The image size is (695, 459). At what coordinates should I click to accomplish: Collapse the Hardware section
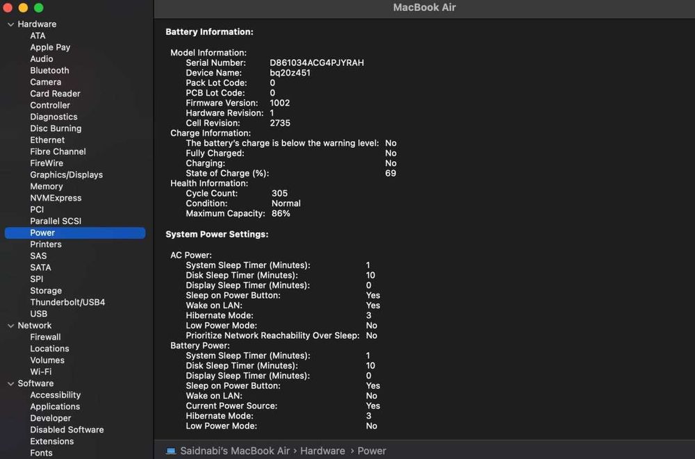point(10,24)
